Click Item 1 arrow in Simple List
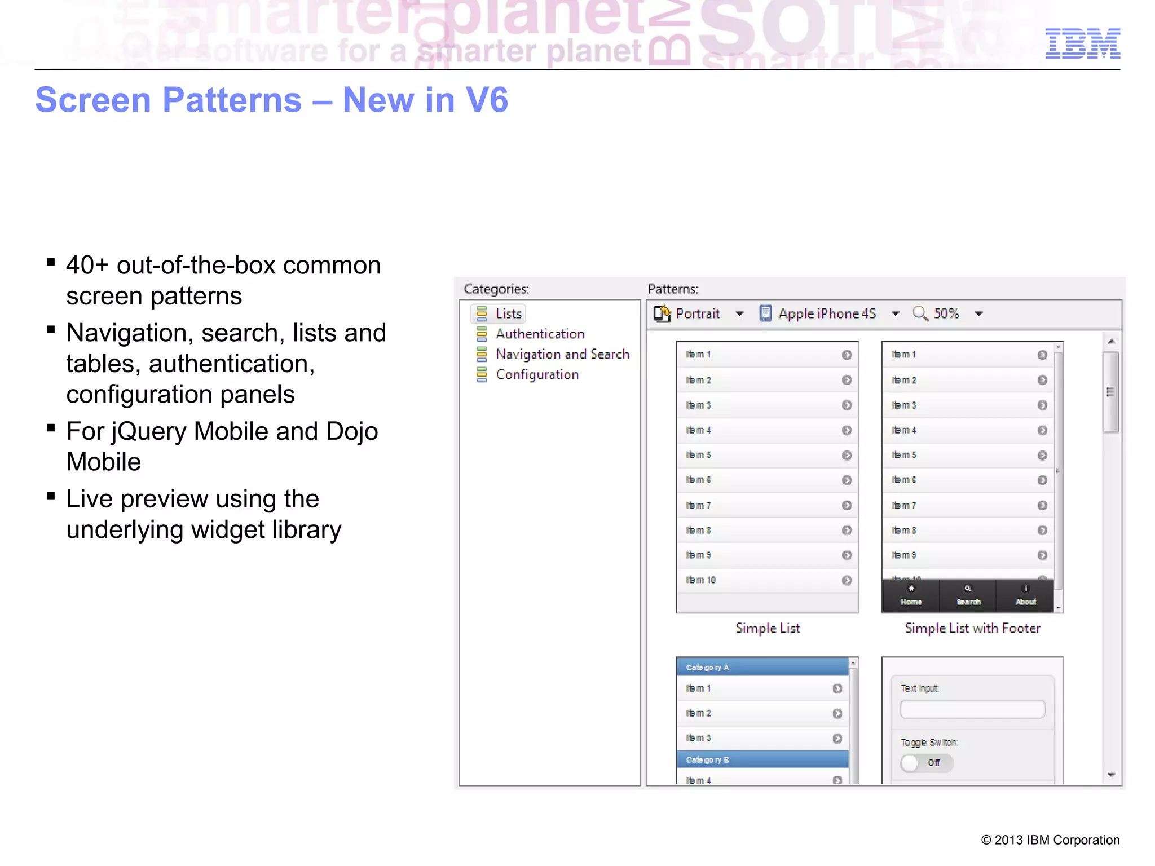Image resolution: width=1155 pixels, height=866 pixels. tap(847, 355)
